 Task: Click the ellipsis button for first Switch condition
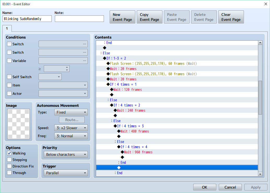pyautogui.click(x=84, y=44)
